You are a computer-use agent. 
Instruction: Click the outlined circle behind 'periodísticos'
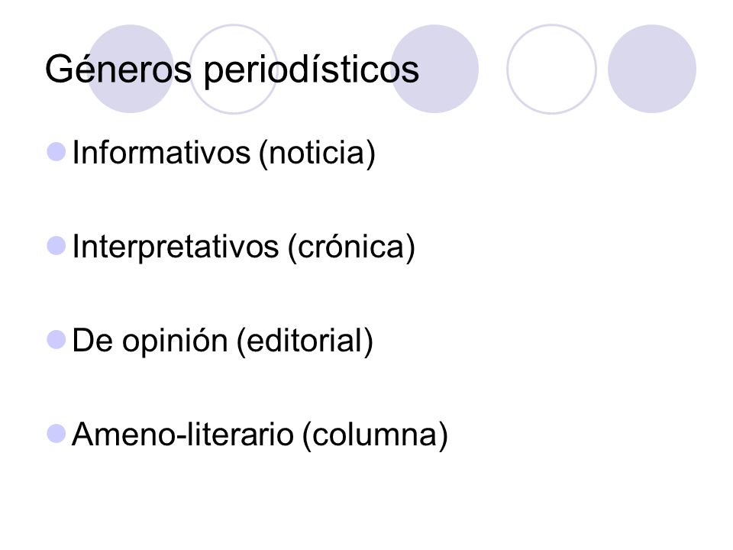point(234,69)
